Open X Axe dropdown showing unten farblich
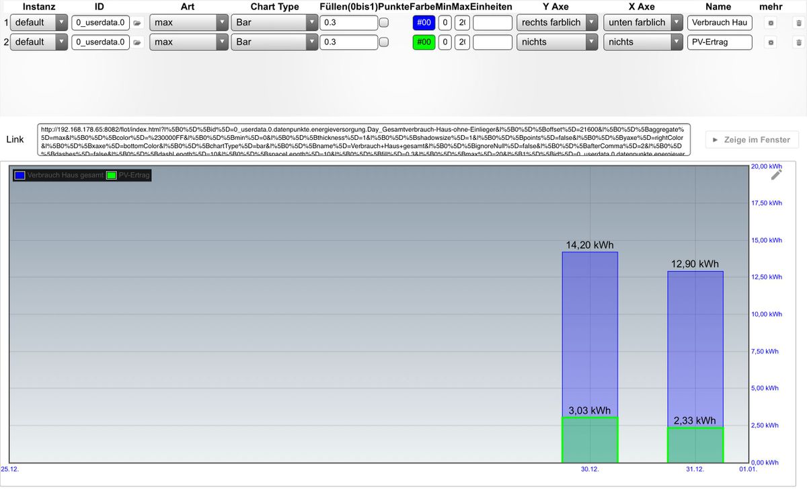The height and width of the screenshot is (489, 807). point(642,22)
